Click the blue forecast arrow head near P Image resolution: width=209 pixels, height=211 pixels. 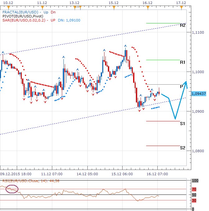tap(186, 82)
